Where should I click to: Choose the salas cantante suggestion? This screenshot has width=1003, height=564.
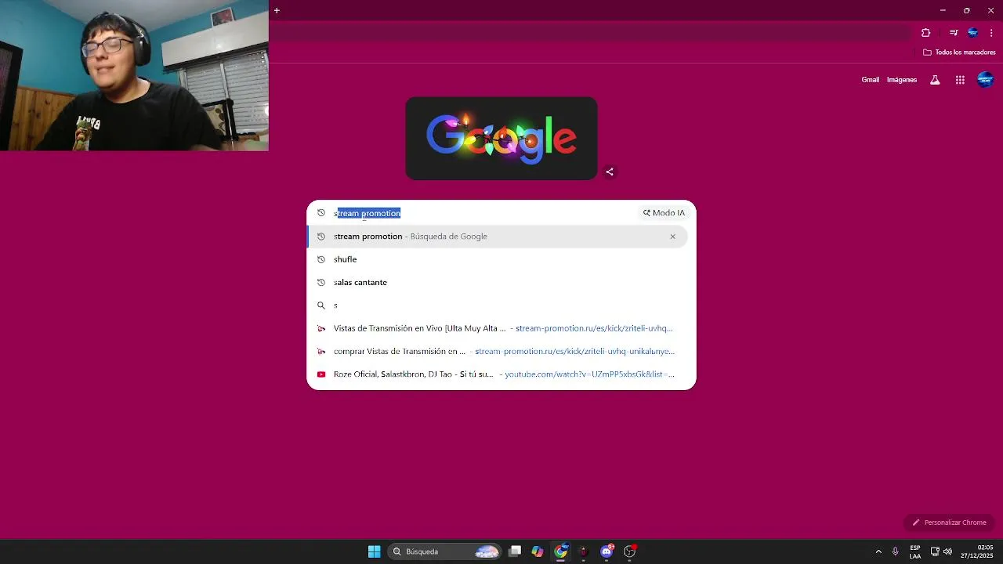(x=498, y=282)
